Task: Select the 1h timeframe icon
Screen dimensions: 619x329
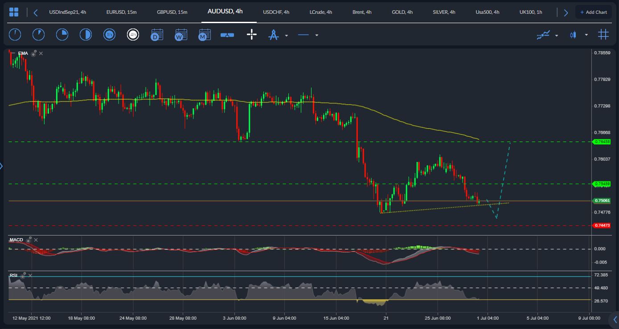Action: (x=109, y=34)
